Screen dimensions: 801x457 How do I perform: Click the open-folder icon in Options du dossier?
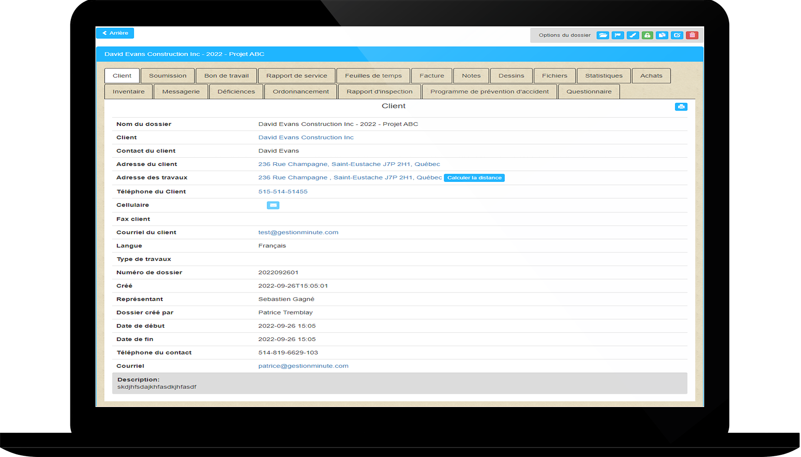pyautogui.click(x=603, y=35)
